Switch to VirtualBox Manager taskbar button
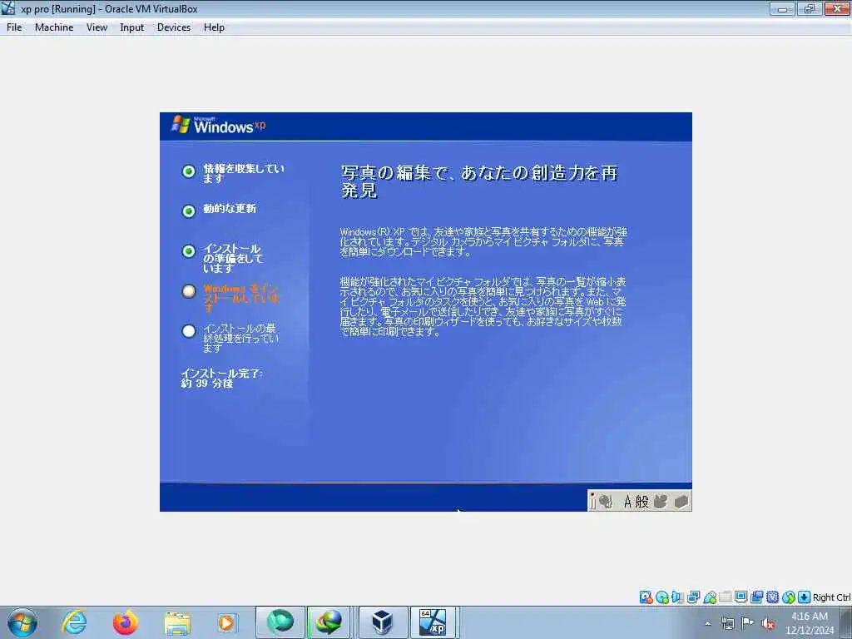Image resolution: width=852 pixels, height=639 pixels. pos(383,622)
